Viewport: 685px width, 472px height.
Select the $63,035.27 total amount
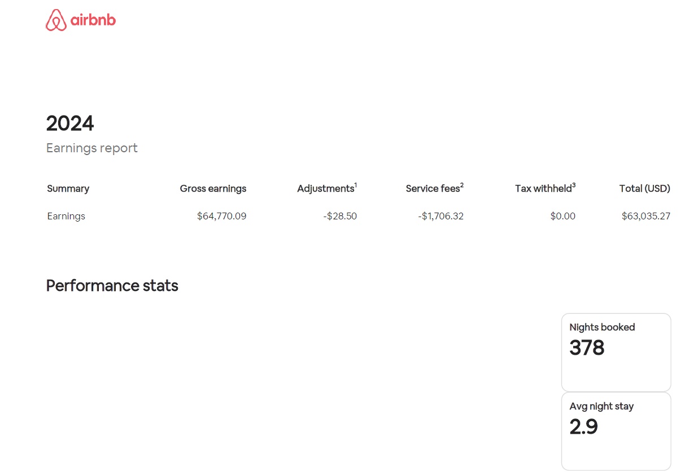(x=645, y=217)
